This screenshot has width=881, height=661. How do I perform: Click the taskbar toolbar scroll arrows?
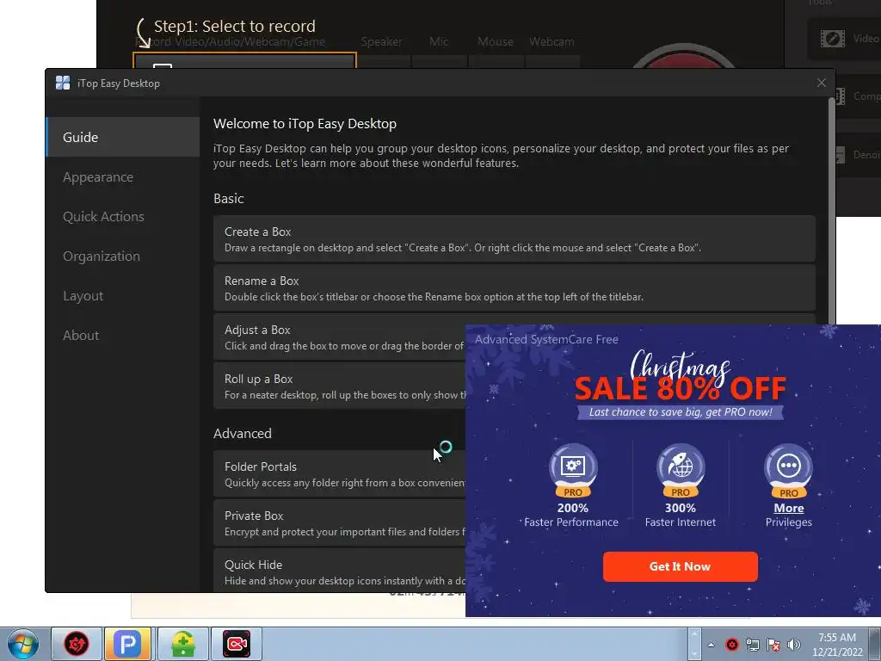694,644
